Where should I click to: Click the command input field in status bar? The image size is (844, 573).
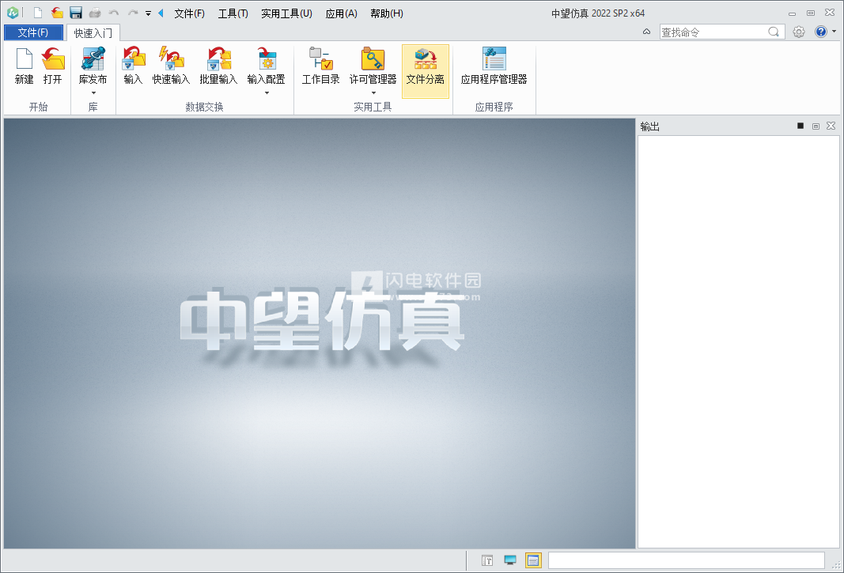(687, 560)
